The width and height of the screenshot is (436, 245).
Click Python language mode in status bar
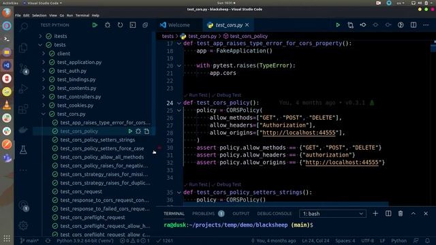[399, 240]
